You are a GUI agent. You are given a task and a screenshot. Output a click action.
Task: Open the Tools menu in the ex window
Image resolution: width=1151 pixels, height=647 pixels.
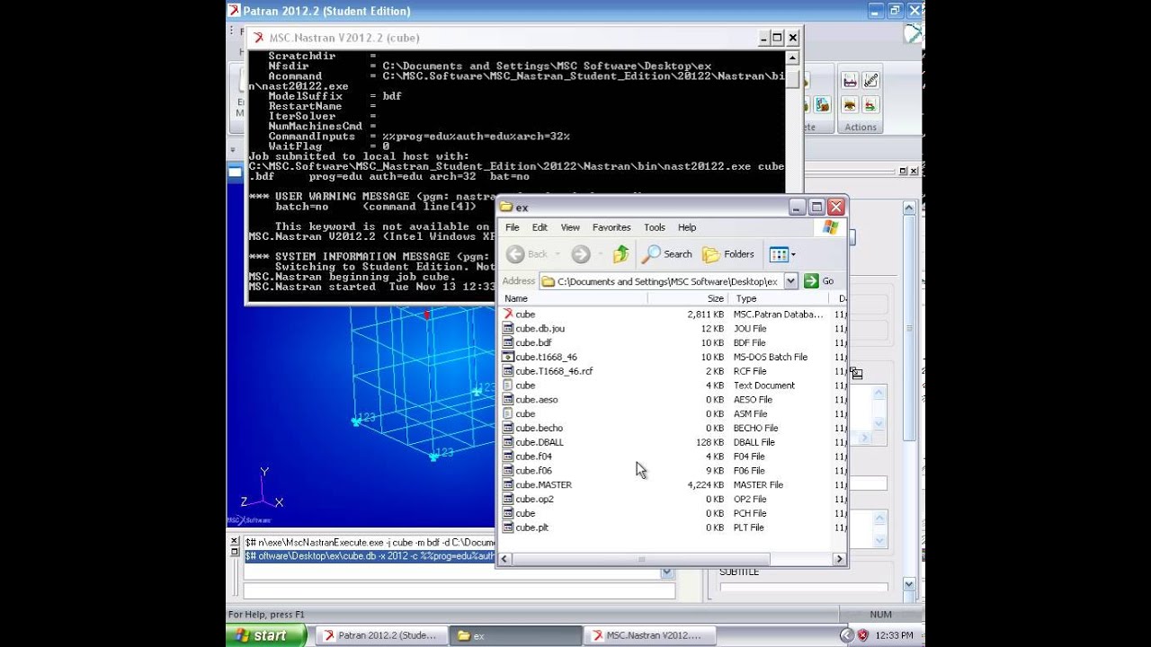pos(655,227)
